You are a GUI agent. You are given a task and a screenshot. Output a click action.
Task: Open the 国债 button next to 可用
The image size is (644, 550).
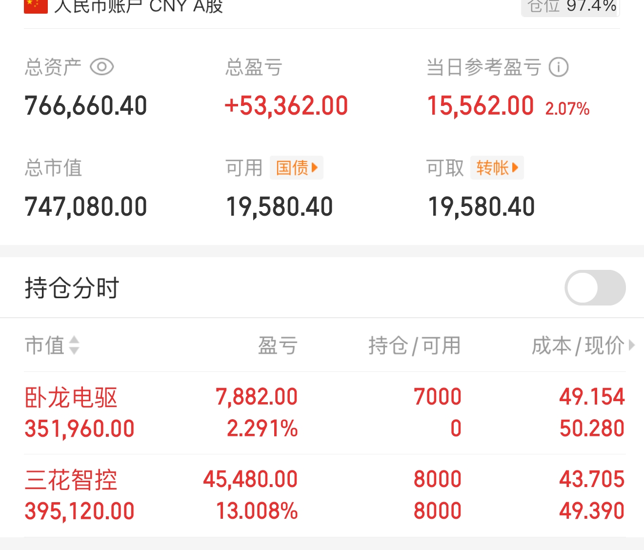click(296, 168)
